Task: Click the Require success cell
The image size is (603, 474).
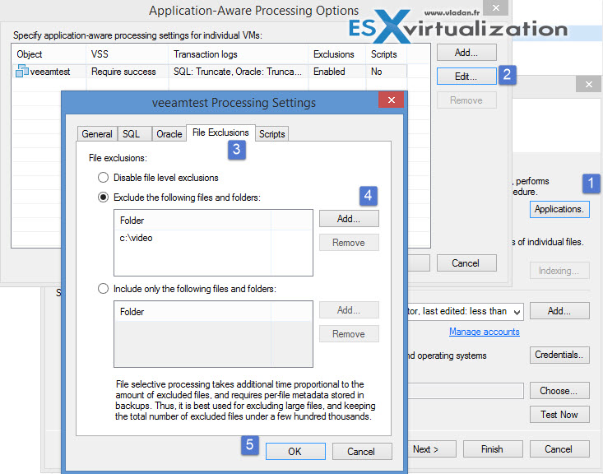Action: click(x=123, y=72)
